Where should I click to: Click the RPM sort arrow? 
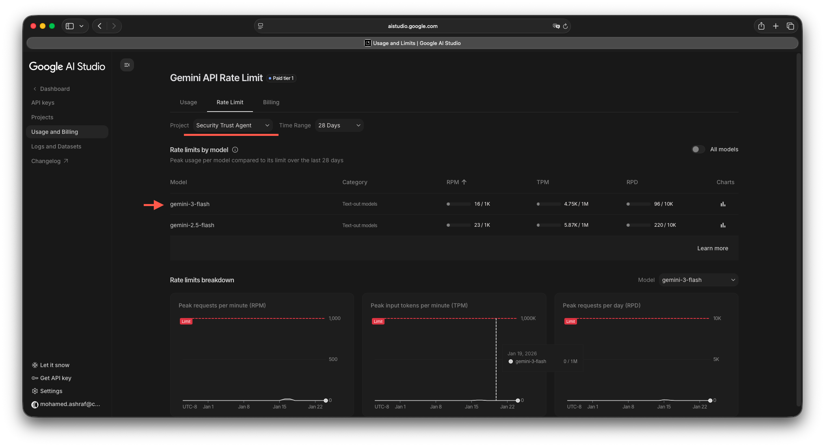pos(464,182)
